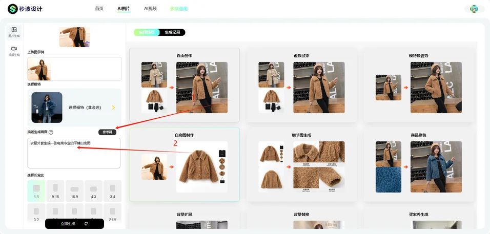Screen dimensions: 490x234
Task: Click the 上传图示例 sample thumbnail
Action: tap(39, 69)
